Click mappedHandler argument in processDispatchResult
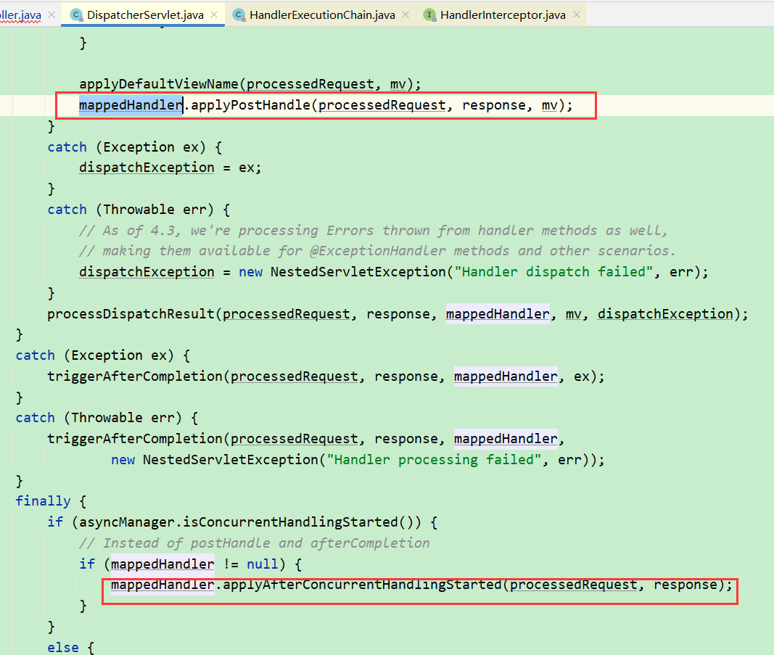The width and height of the screenshot is (774, 655). click(498, 314)
